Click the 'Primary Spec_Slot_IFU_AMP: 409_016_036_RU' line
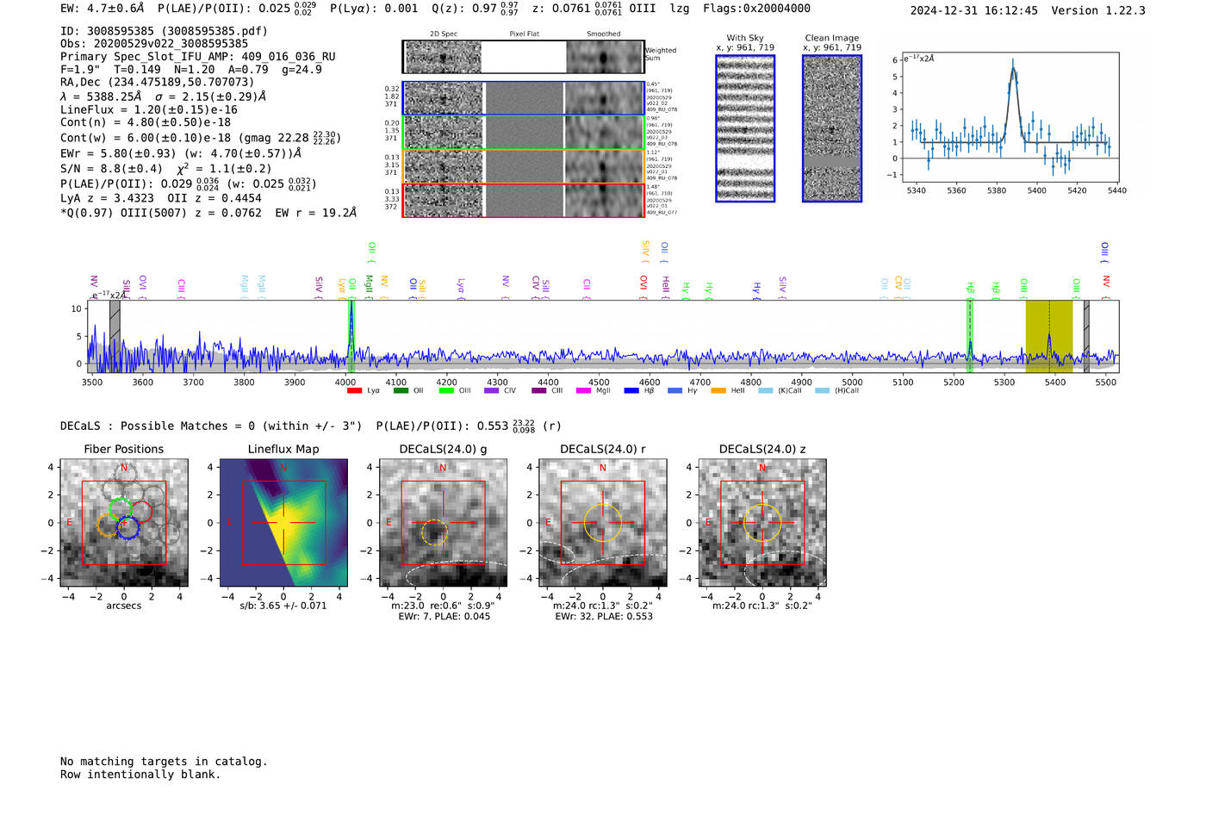The height and width of the screenshot is (821, 1206). click(198, 57)
